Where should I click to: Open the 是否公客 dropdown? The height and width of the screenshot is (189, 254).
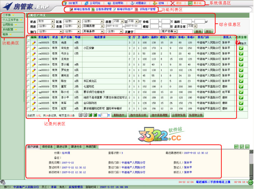[x=192, y=26]
